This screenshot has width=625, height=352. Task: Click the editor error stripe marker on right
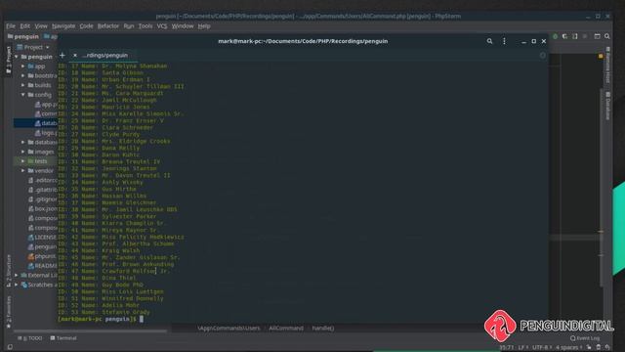click(x=601, y=232)
